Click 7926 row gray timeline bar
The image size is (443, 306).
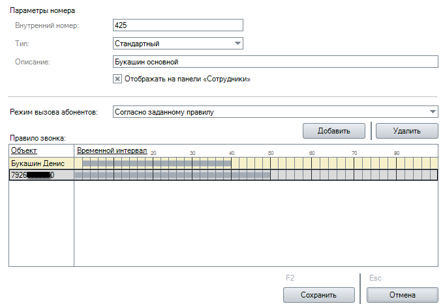click(172, 175)
